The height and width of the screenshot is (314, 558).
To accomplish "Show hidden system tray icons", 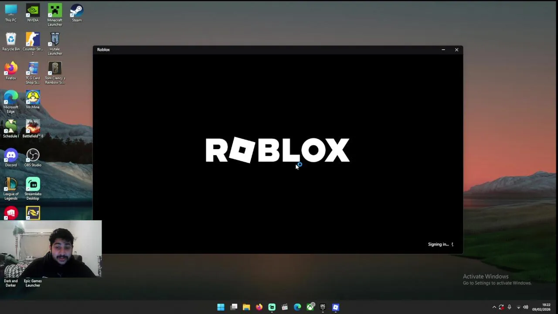I will click(x=494, y=307).
